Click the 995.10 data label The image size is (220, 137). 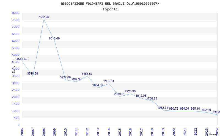[196, 109]
